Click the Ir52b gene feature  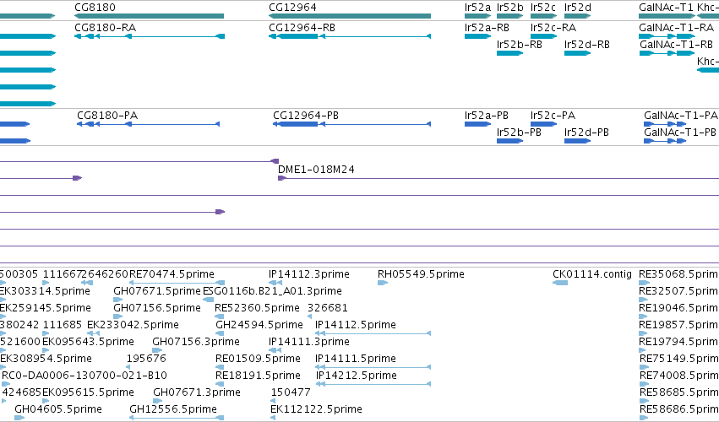(510, 16)
